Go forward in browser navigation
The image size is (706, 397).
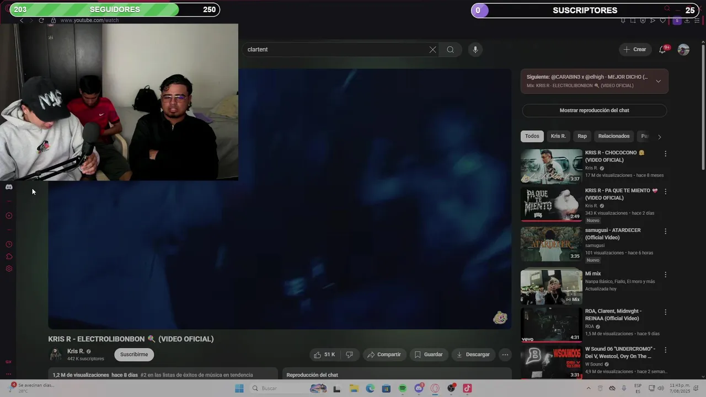pyautogui.click(x=31, y=20)
